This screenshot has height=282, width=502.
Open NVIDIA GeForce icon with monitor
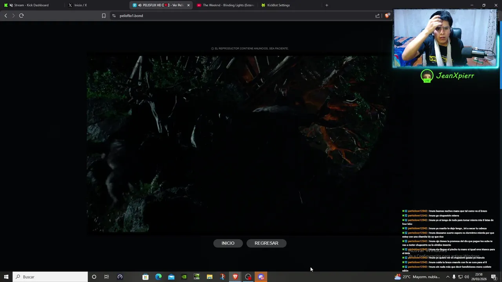[196, 277]
